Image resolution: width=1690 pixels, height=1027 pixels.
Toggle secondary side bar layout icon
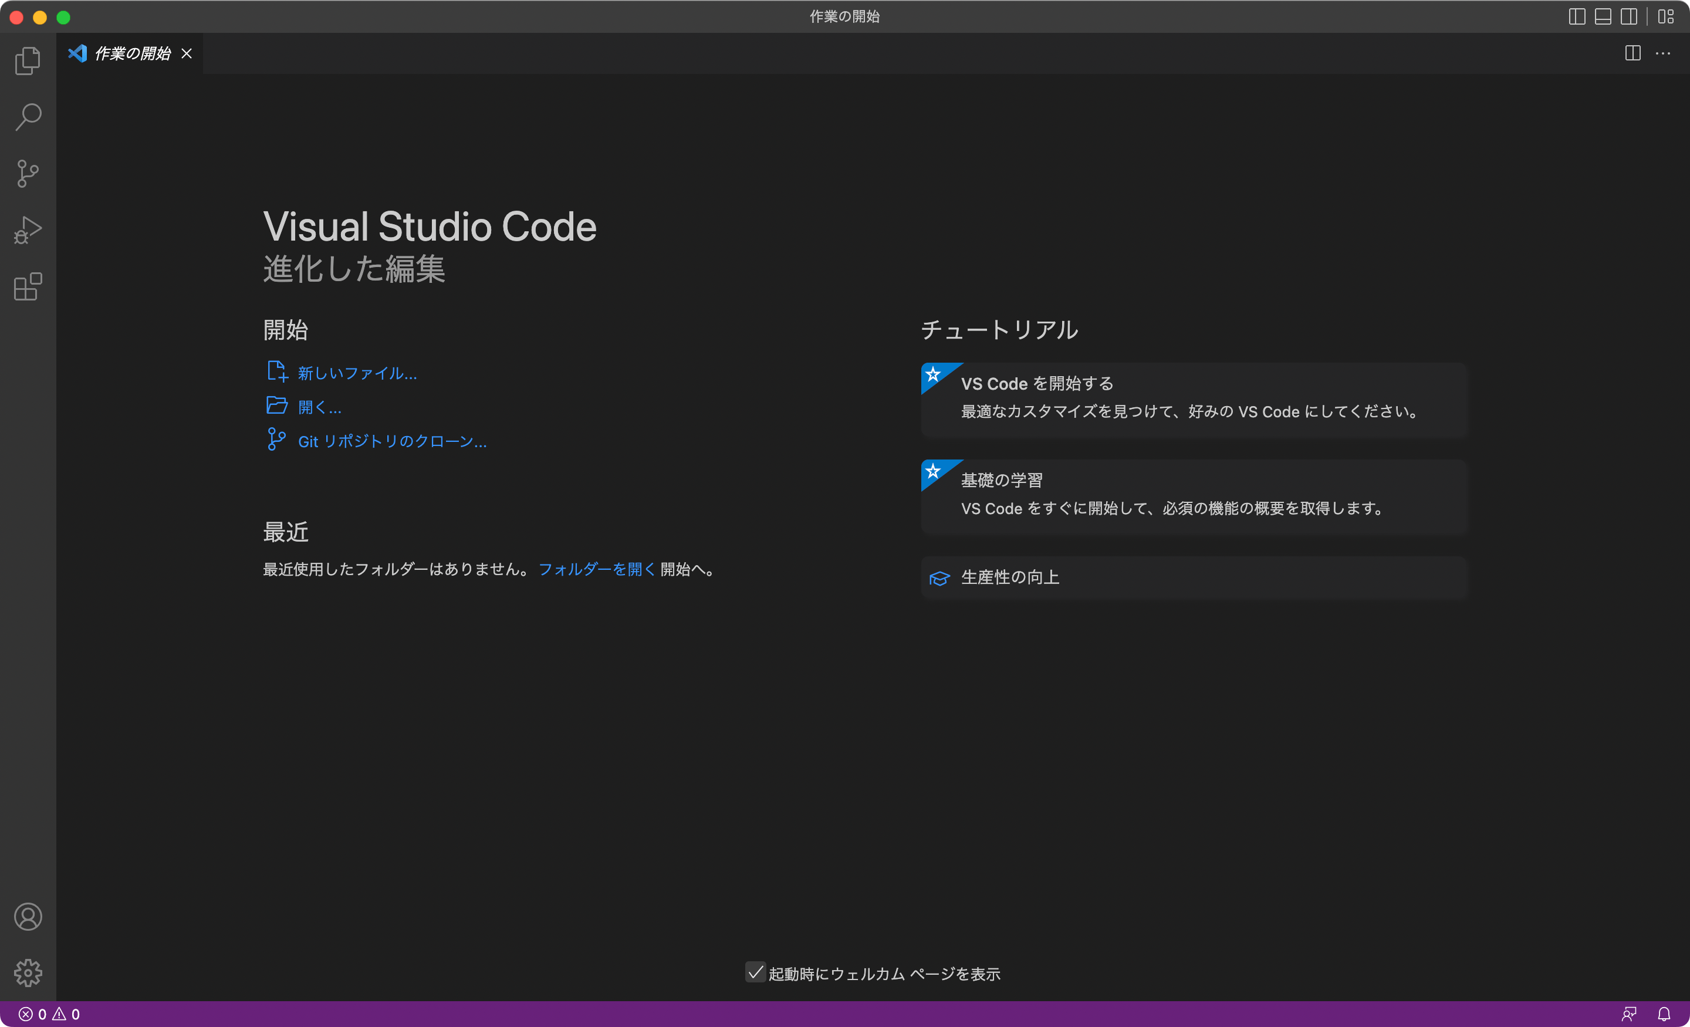[x=1629, y=16]
